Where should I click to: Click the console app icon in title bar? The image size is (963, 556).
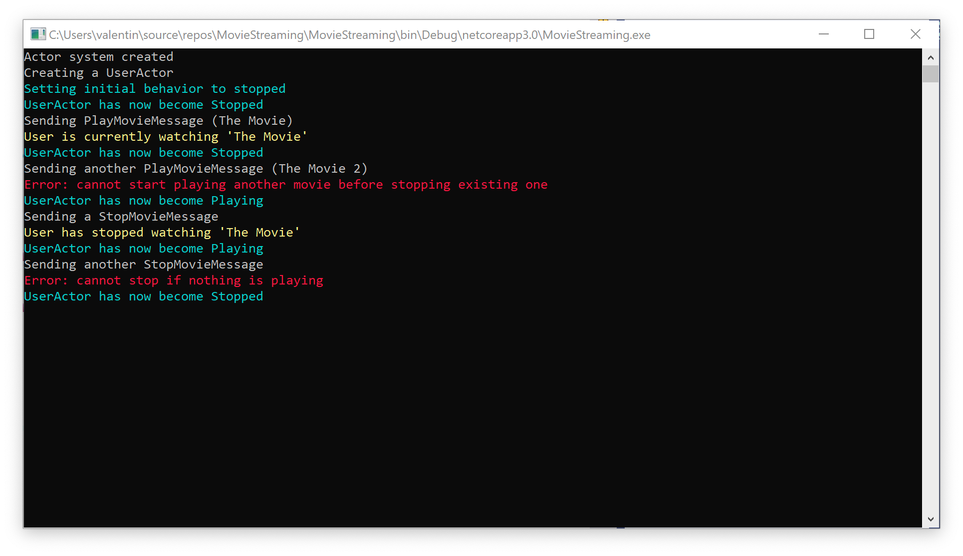[37, 34]
